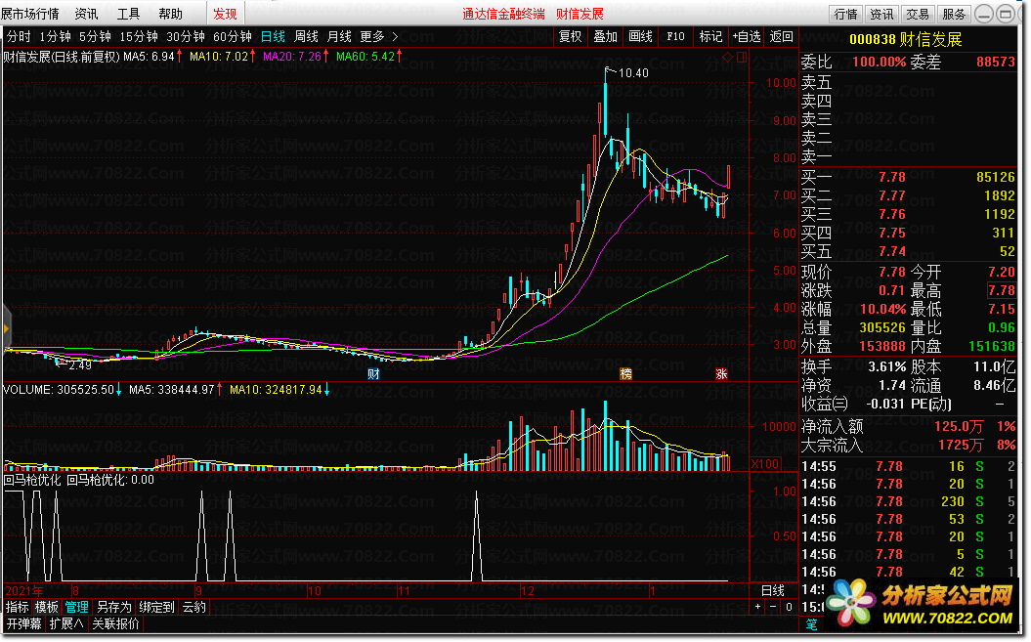This screenshot has width=1031, height=642.
Task: Zoom in with the + button
Action: click(758, 607)
